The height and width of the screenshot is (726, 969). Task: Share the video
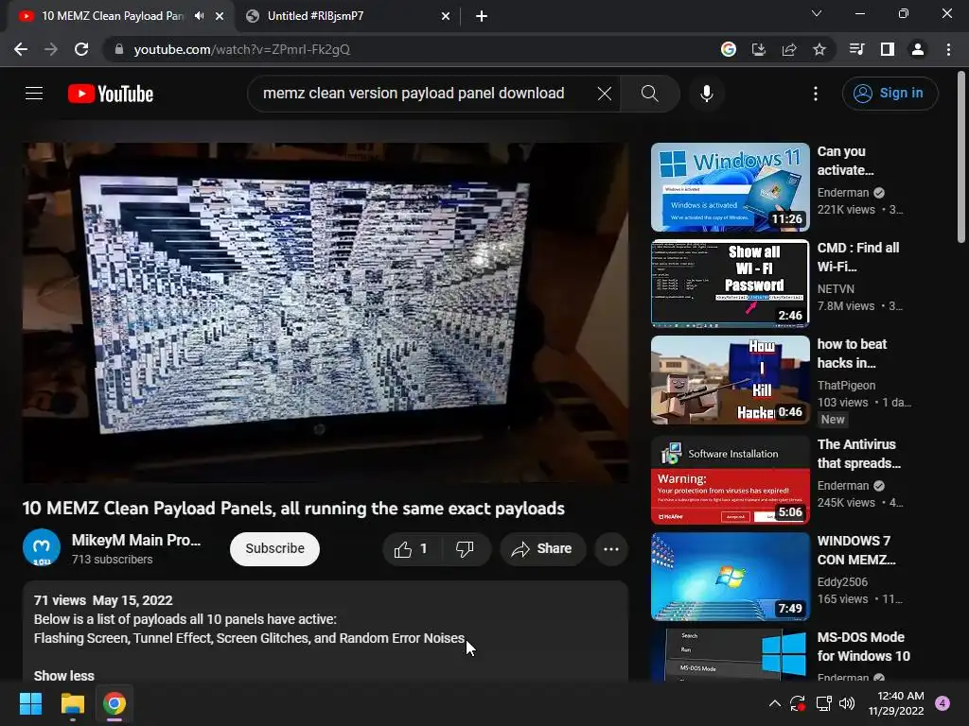[542, 549]
